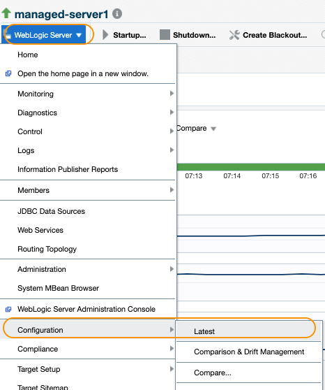Click the Shutdown square stop icon
This screenshot has height=390, width=325.
point(165,35)
